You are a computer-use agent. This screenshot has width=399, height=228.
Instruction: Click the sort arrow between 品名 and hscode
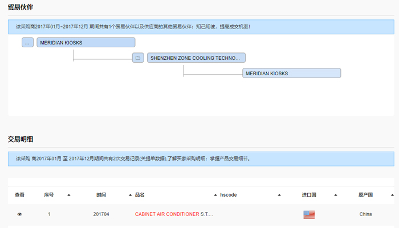215,195
